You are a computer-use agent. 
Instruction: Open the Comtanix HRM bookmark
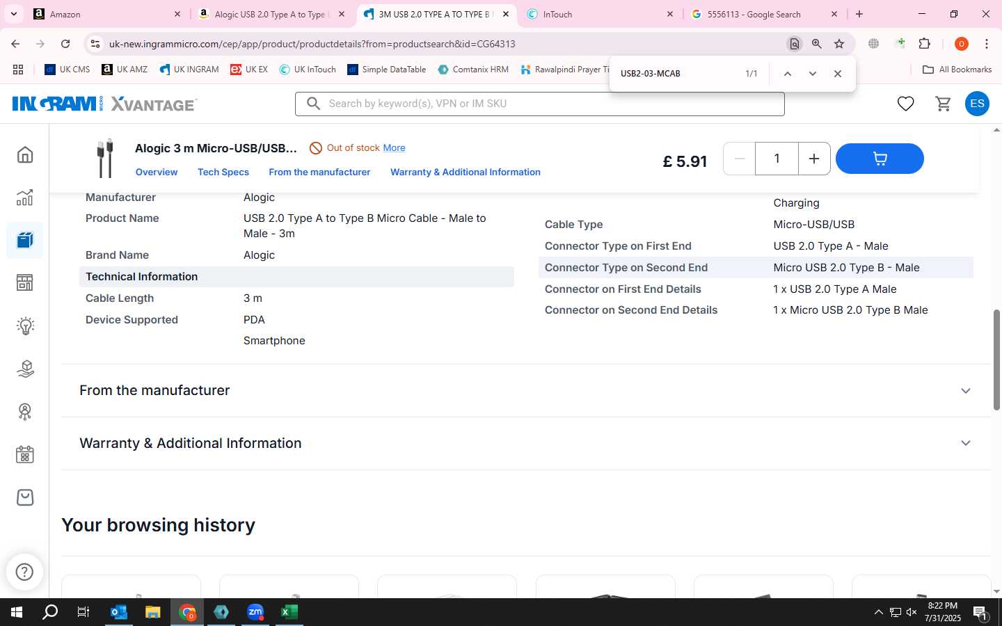point(473,70)
